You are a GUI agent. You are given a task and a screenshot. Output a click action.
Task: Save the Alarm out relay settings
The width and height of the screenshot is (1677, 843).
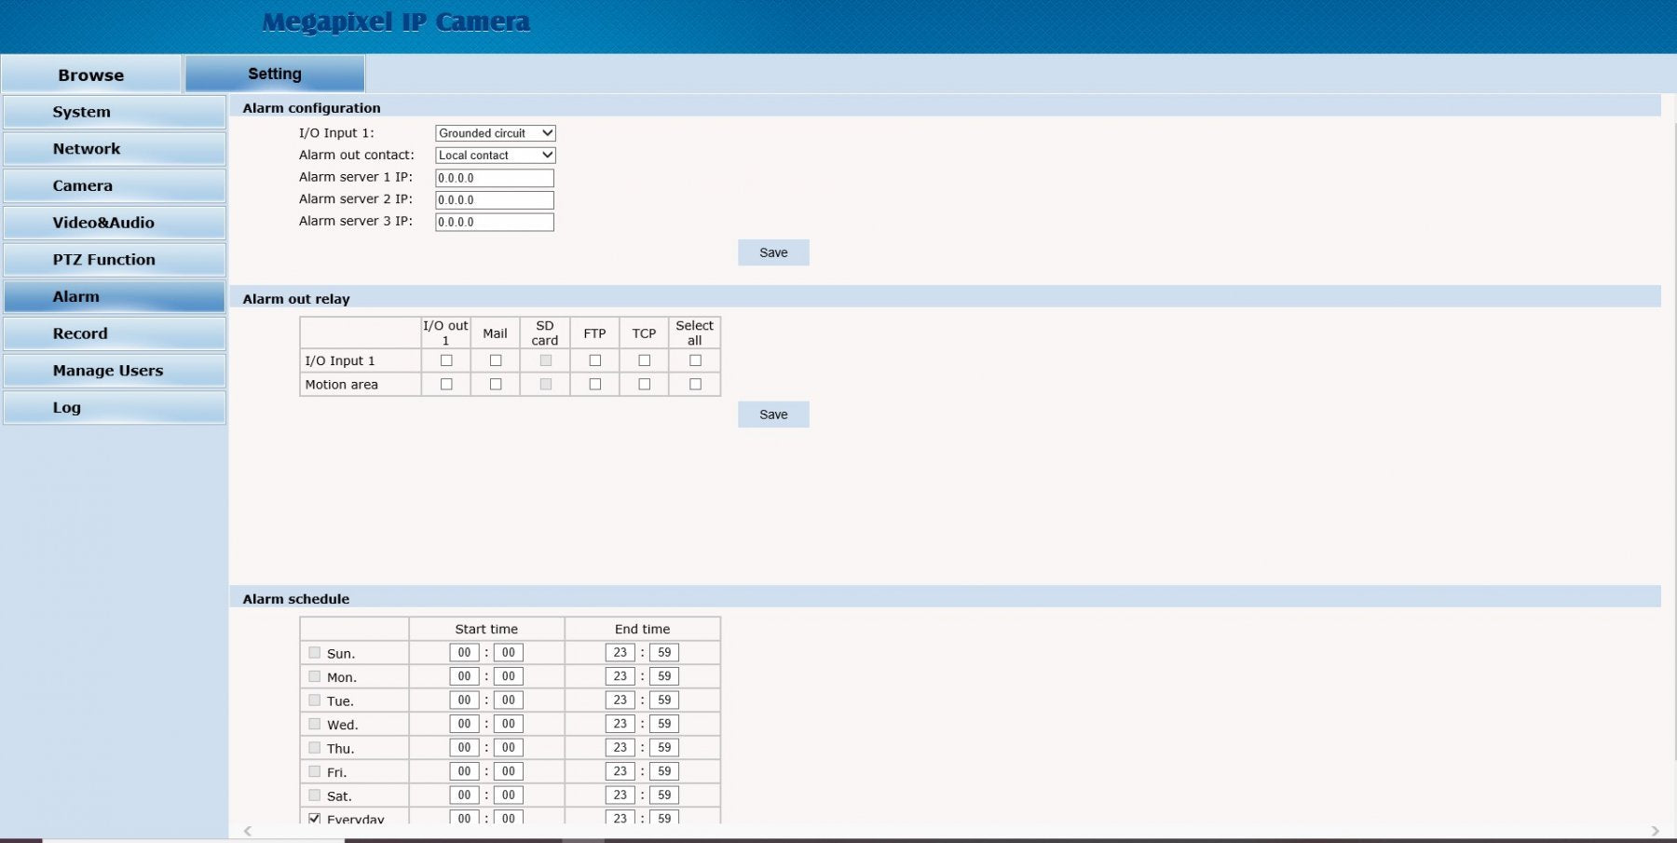[773, 415]
